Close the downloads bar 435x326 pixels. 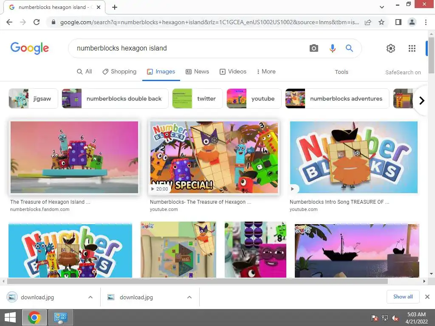427,297
